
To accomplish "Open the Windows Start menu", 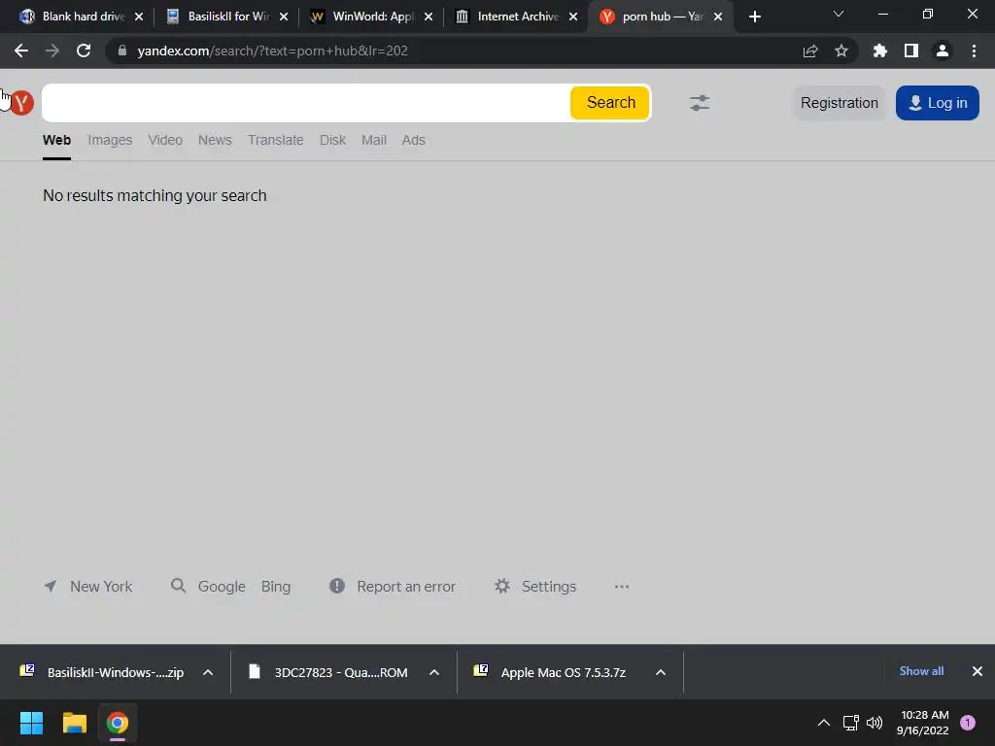I will (x=32, y=723).
